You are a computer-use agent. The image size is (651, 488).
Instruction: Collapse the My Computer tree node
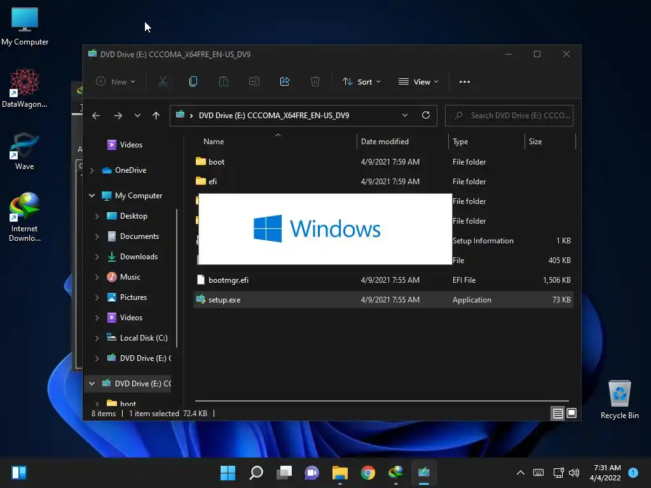pyautogui.click(x=92, y=196)
